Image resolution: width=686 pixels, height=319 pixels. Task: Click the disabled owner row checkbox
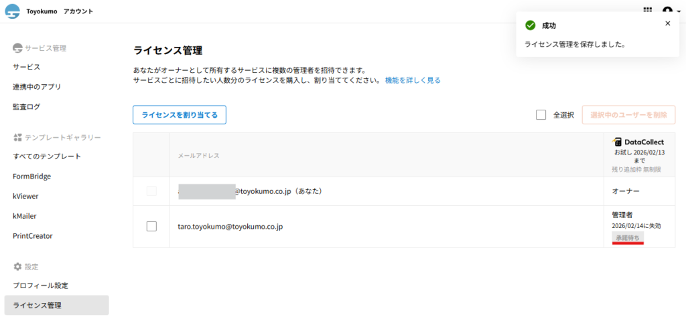click(151, 191)
